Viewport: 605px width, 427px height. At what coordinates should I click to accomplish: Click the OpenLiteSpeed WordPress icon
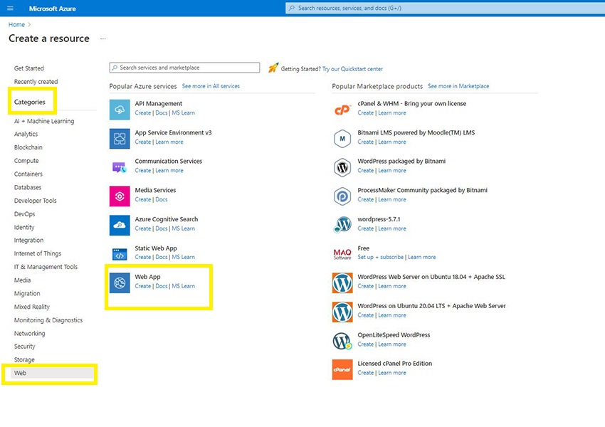[342, 340]
